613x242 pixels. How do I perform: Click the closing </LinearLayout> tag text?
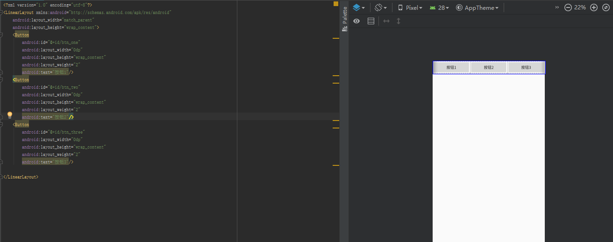[x=21, y=177]
